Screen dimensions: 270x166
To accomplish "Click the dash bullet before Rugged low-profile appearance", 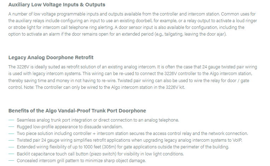I will coord(11,127).
